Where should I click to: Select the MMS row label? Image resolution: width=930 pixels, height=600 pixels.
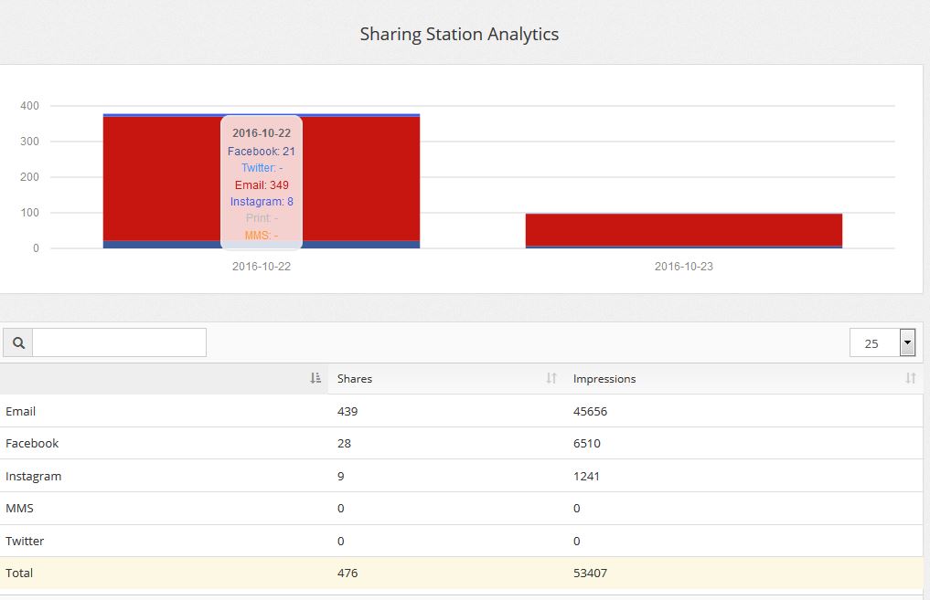[x=19, y=508]
